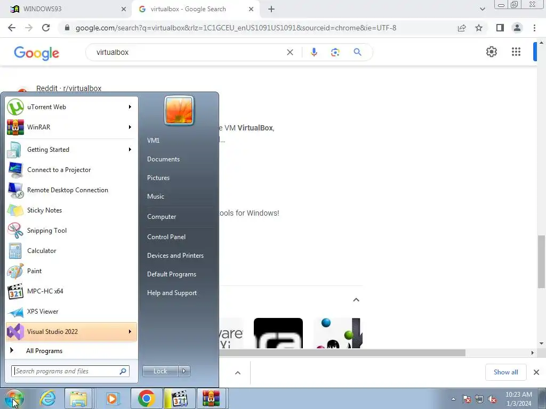This screenshot has width=546, height=409.
Task: Open Sticky Notes
Action: (x=71, y=210)
